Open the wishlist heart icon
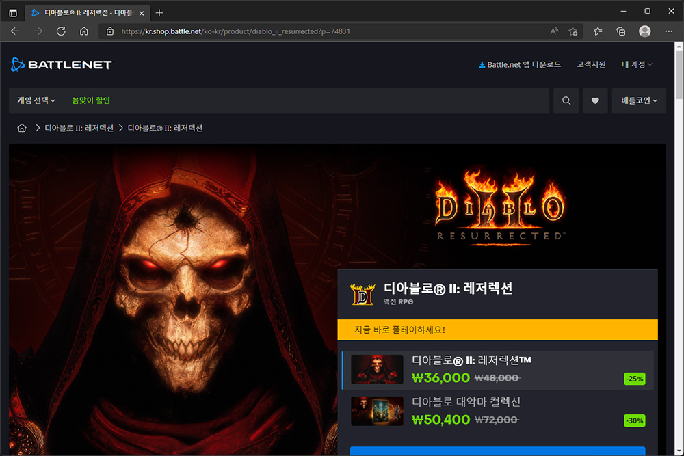 tap(595, 100)
